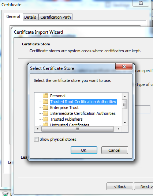Click the Trusted Publishers folder icon

[45, 119]
